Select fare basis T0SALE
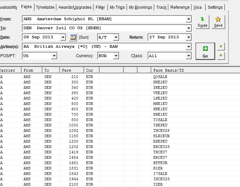 click(x=160, y=120)
